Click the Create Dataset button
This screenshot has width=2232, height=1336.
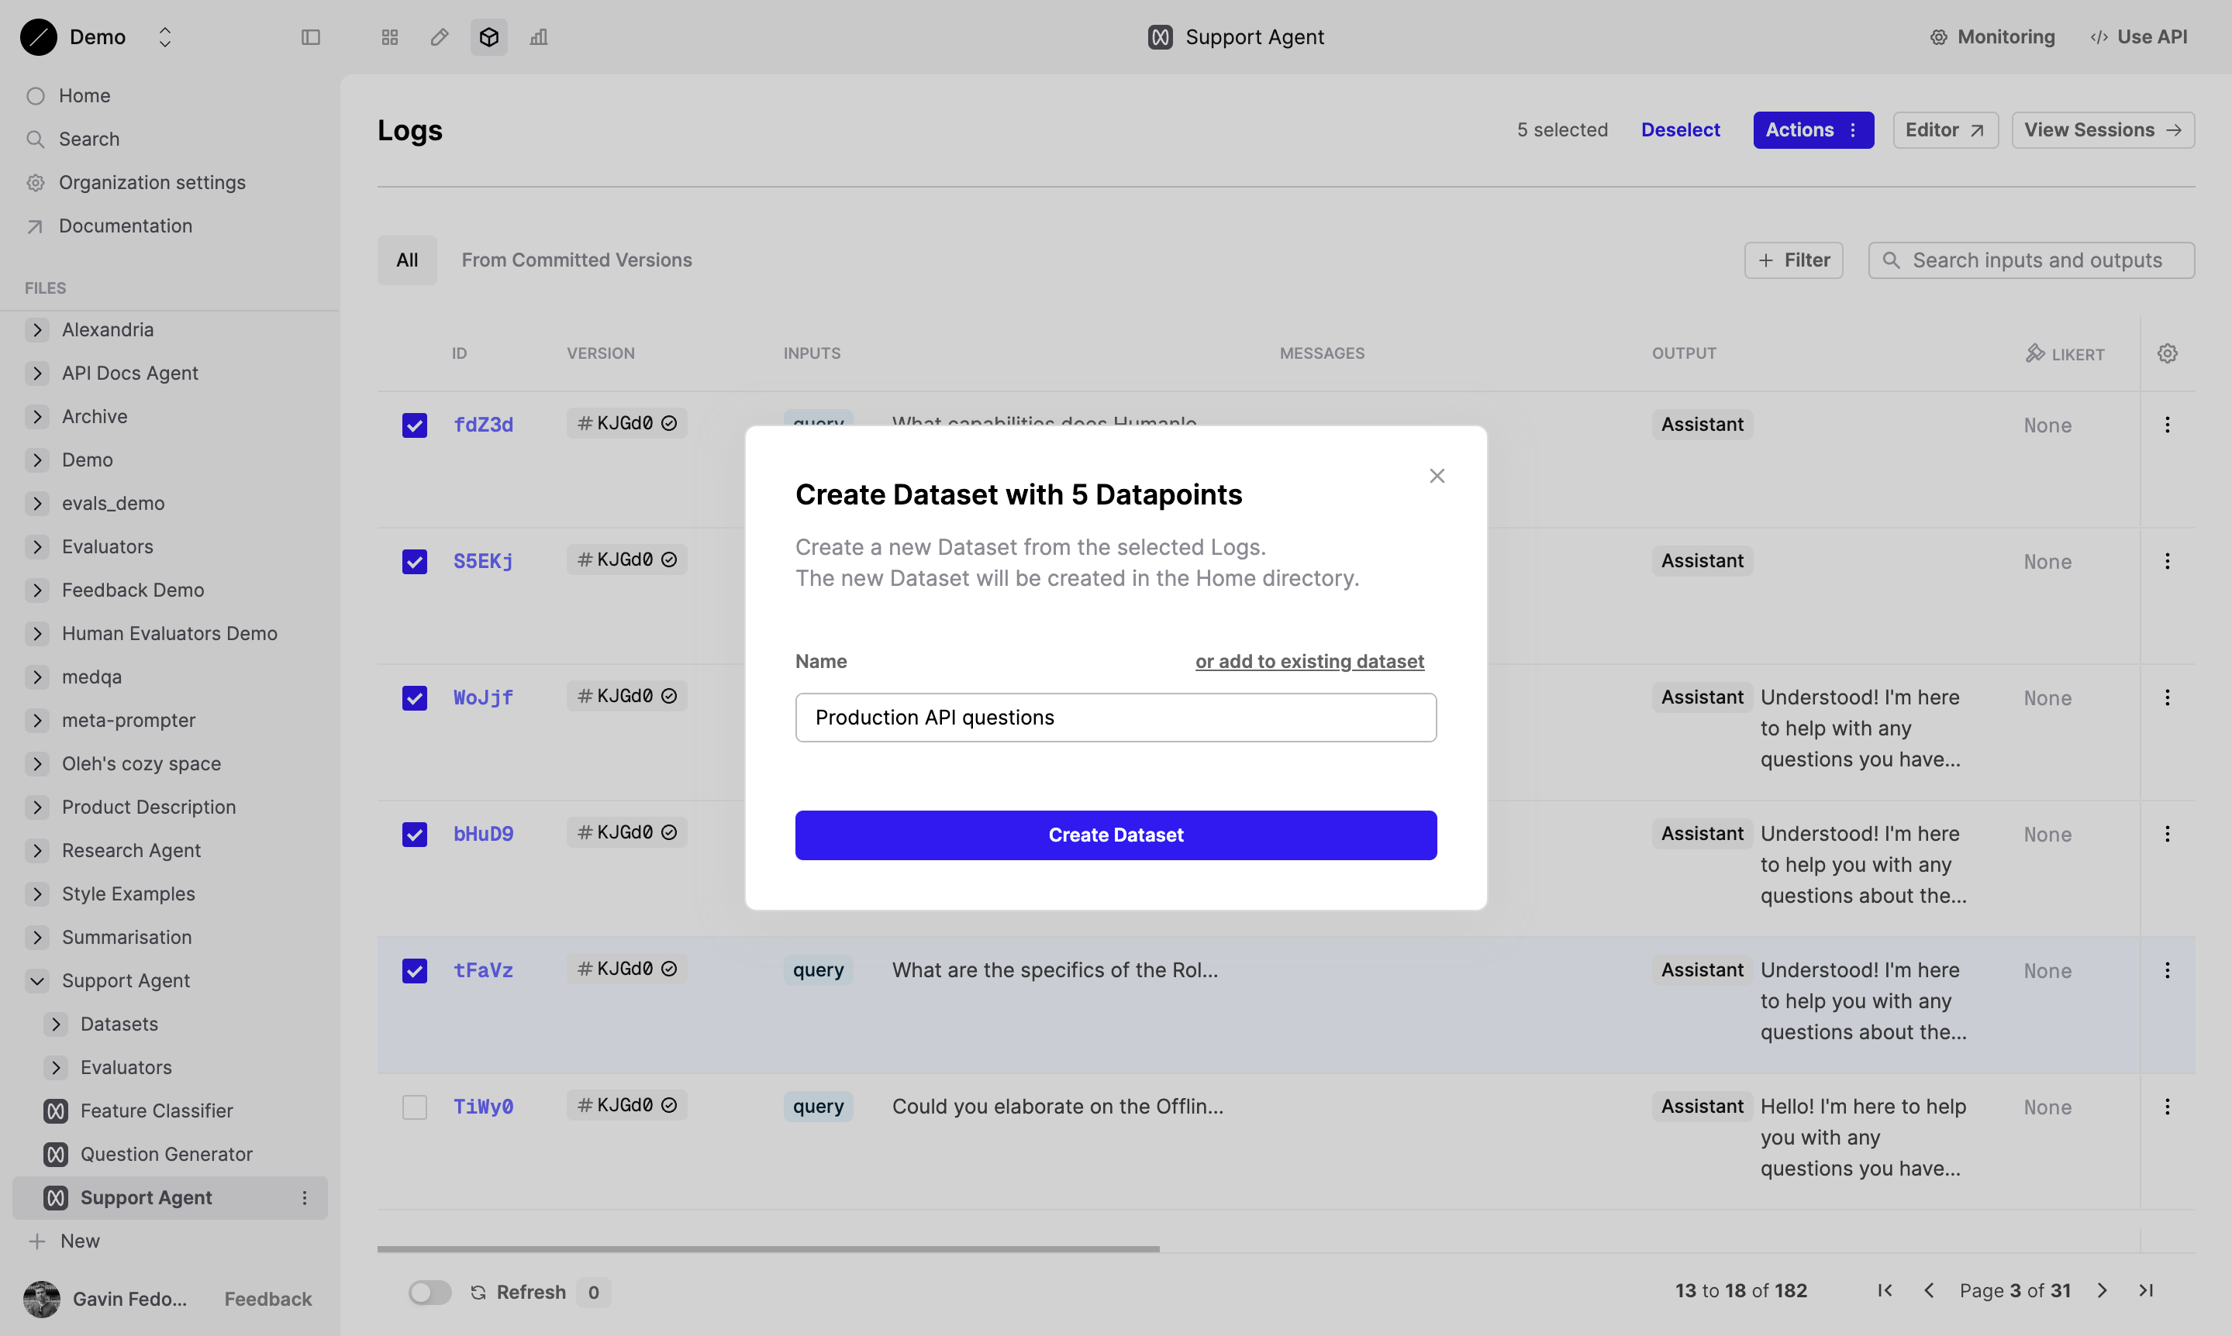(1116, 835)
